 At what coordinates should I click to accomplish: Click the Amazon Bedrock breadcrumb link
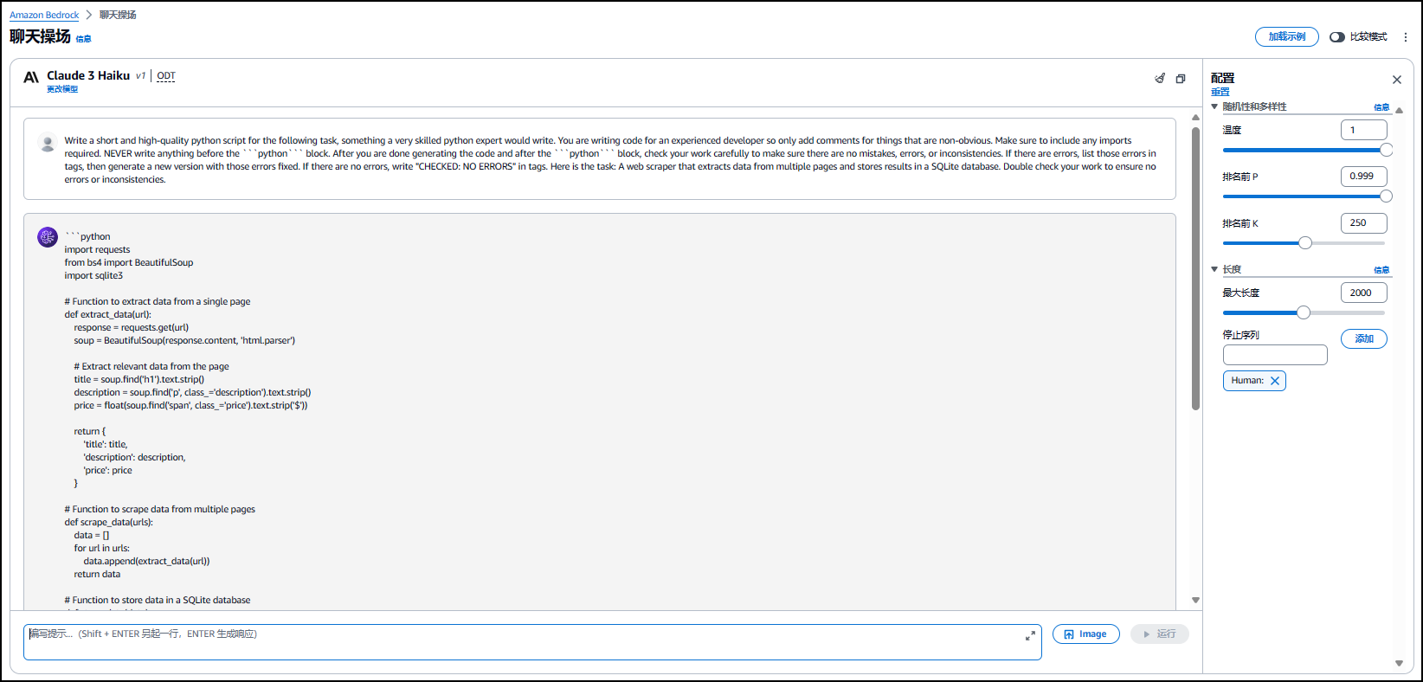[44, 15]
